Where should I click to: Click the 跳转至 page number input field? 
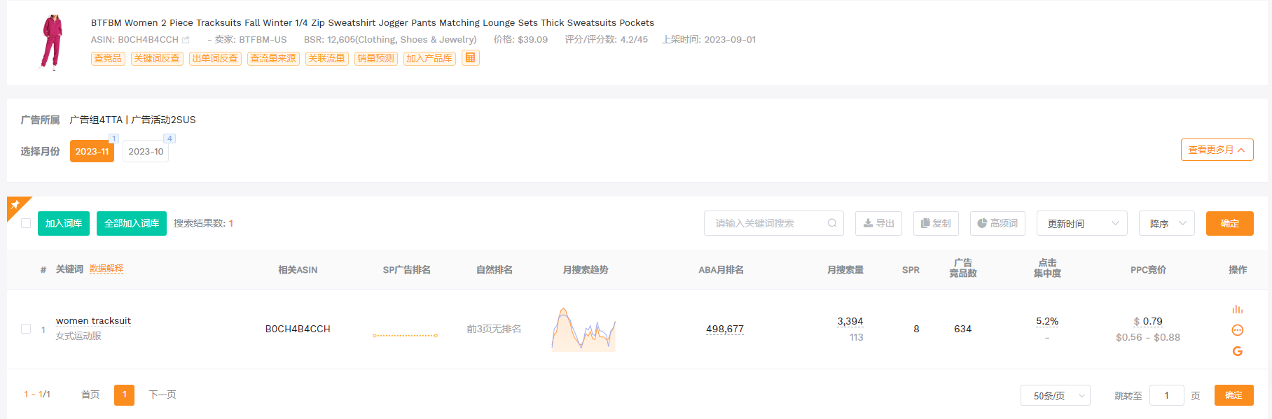[1166, 395]
